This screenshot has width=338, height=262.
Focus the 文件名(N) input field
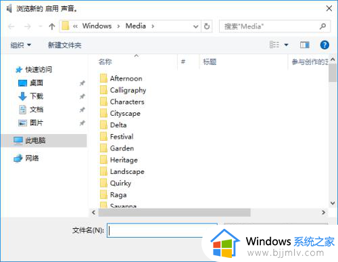click(x=162, y=230)
